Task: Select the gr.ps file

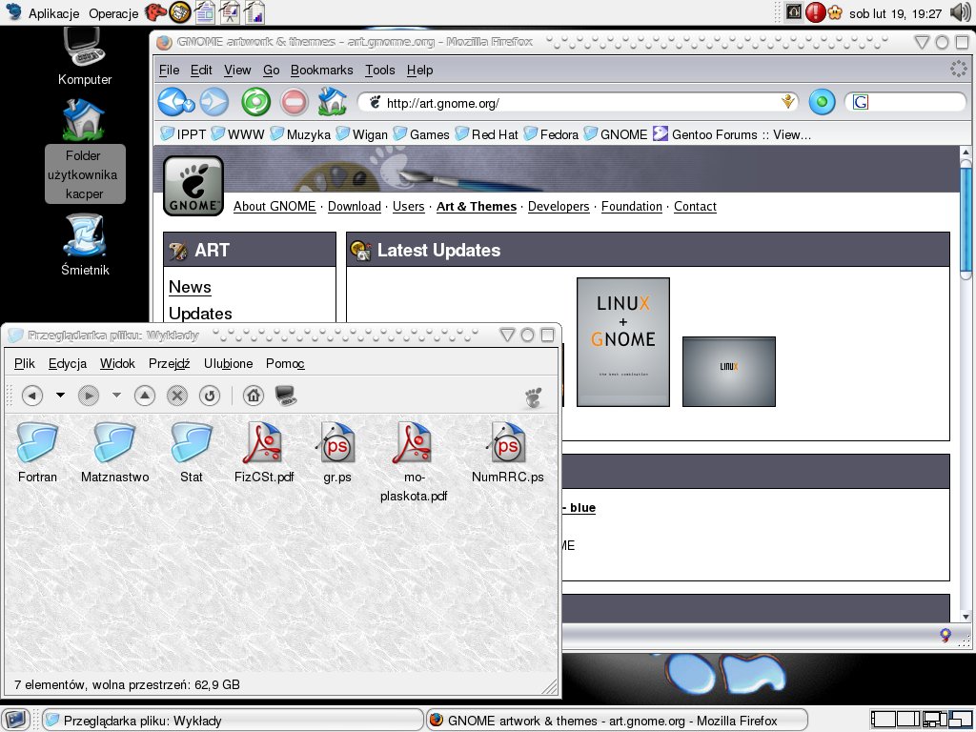Action: [337, 453]
